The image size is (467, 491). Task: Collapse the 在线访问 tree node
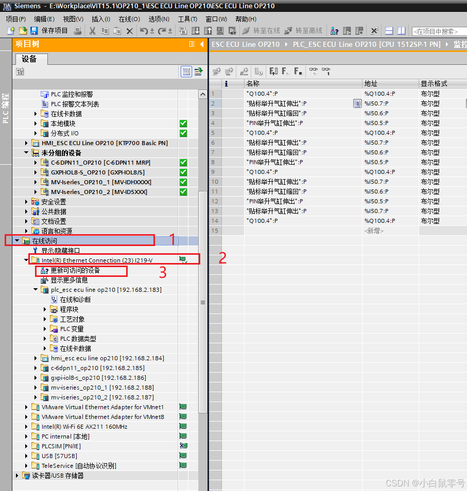17,240
